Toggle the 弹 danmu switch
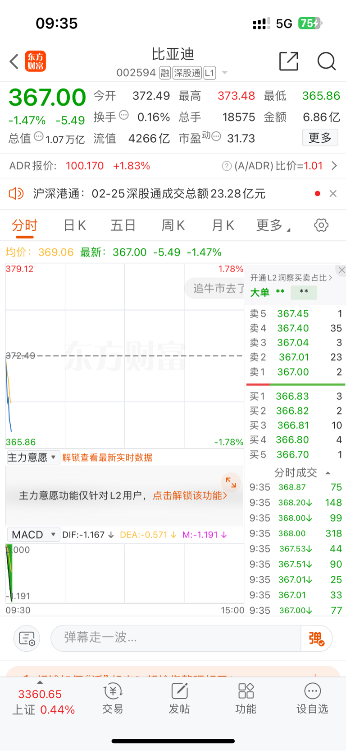The image size is (346, 751). click(x=316, y=638)
